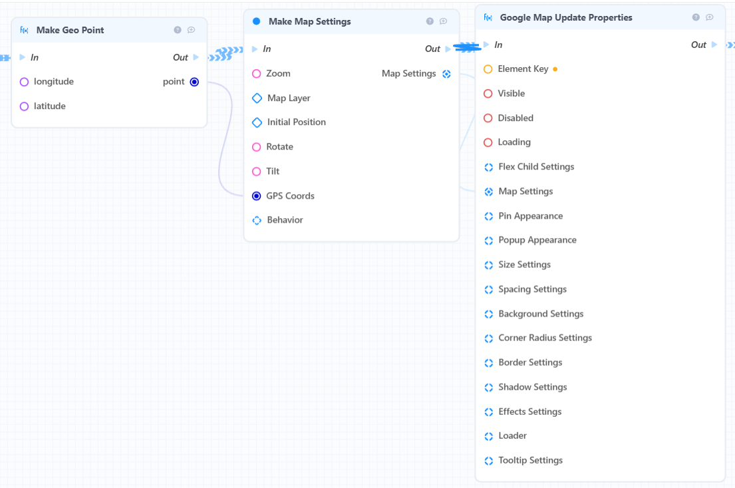Image resolution: width=735 pixels, height=488 pixels.
Task: Select the Loading input pin
Action: (x=488, y=142)
